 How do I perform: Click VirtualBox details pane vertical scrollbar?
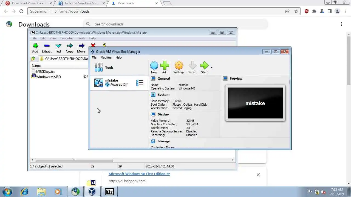click(289, 82)
